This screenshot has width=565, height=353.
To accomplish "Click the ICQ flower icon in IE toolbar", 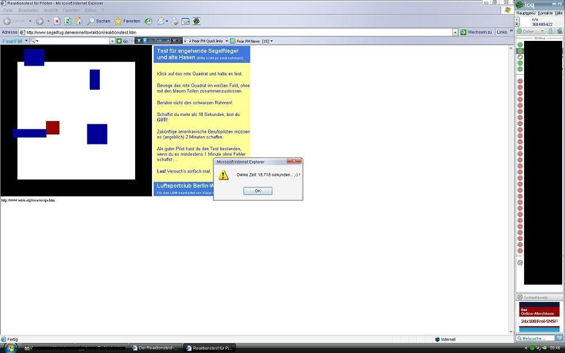I will pyautogui.click(x=196, y=21).
